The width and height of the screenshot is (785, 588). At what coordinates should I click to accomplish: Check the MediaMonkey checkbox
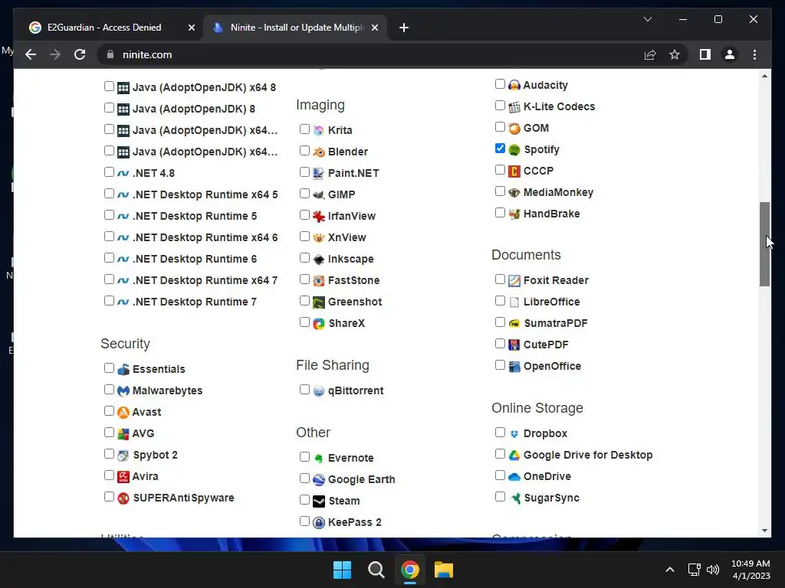(x=500, y=191)
